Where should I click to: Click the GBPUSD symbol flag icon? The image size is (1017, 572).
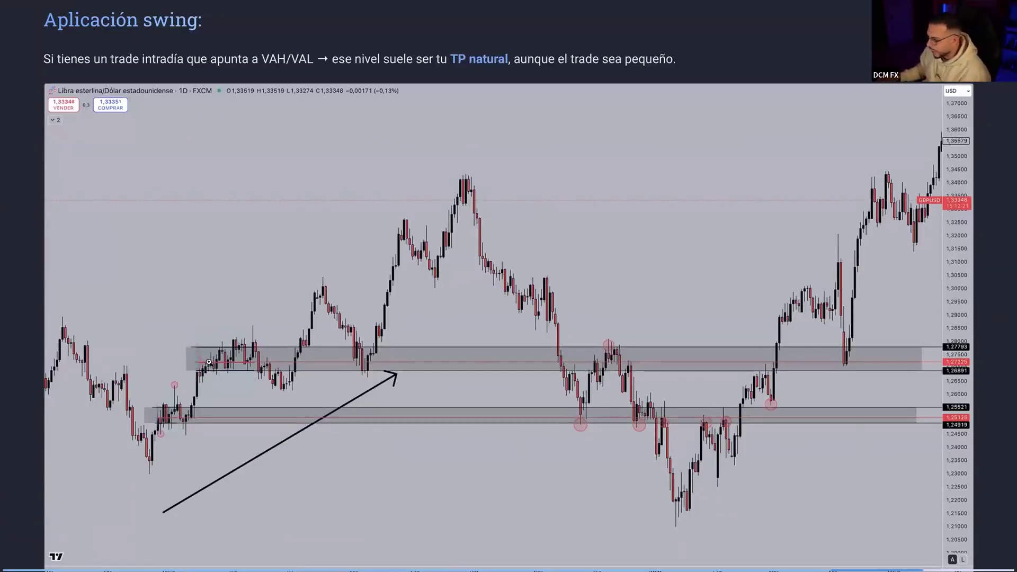coord(52,91)
